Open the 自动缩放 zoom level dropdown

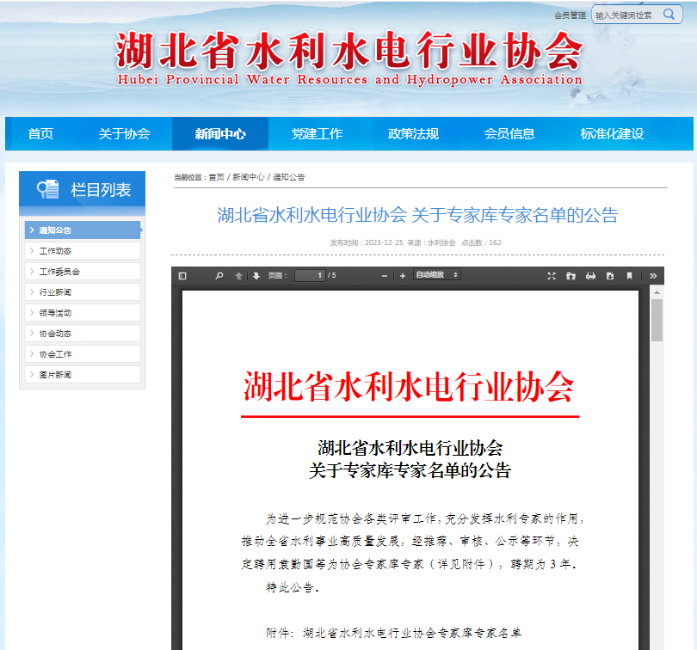(435, 275)
